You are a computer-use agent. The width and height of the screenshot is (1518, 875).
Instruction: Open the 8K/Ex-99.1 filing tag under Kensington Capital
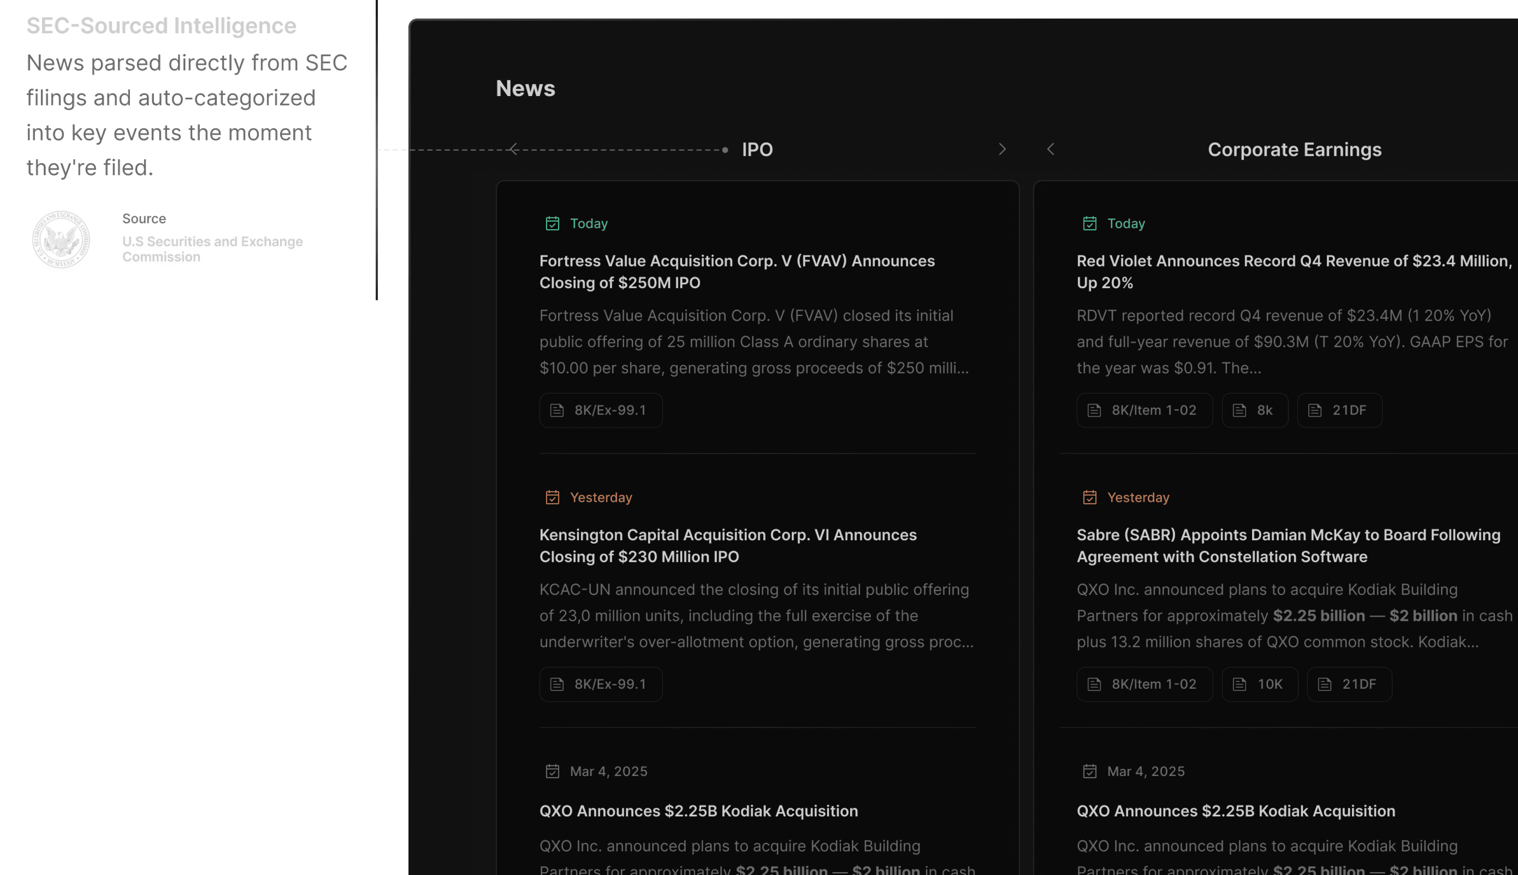[x=600, y=685]
